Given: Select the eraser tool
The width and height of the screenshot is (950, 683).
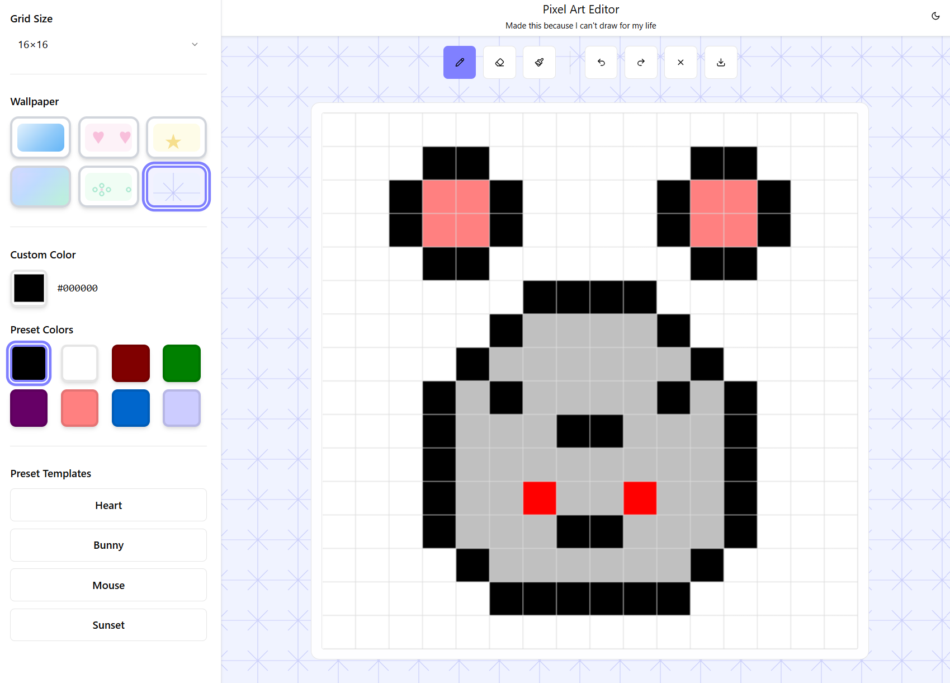Looking at the screenshot, I should point(499,62).
